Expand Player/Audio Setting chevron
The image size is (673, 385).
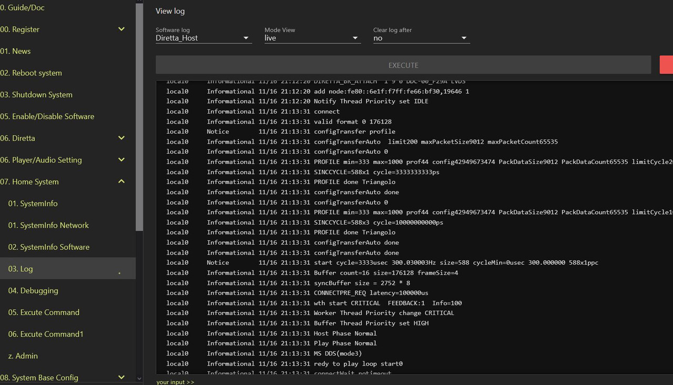(x=121, y=160)
